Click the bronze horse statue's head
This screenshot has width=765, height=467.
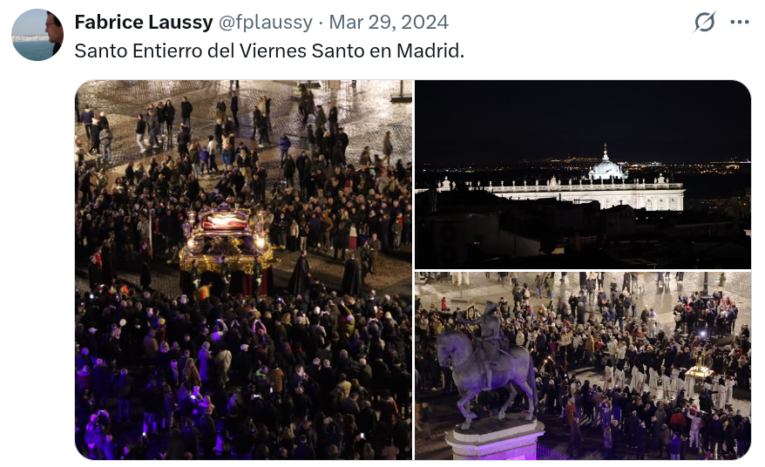tap(445, 350)
